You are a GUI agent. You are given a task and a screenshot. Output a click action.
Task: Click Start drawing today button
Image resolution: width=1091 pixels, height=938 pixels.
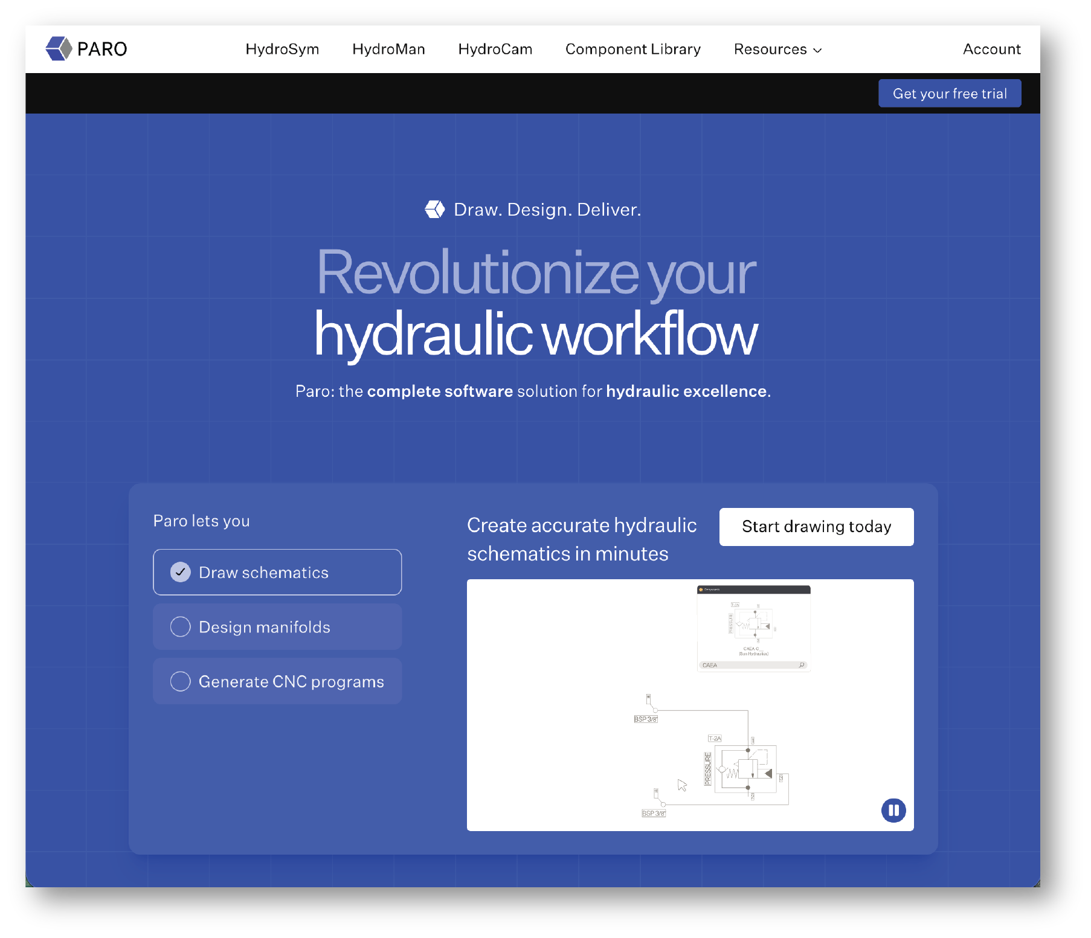point(816,527)
